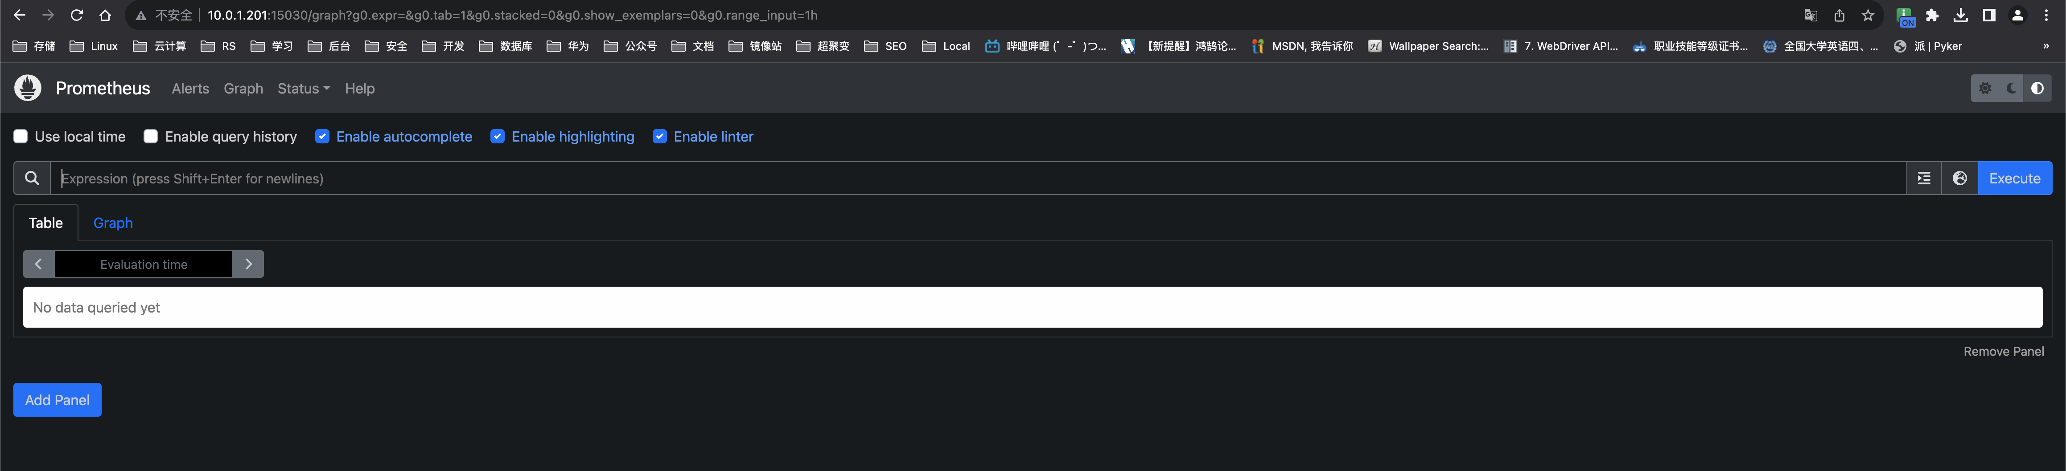Viewport: 2066px width, 471px height.
Task: Open the browser profile avatar
Action: point(2018,15)
